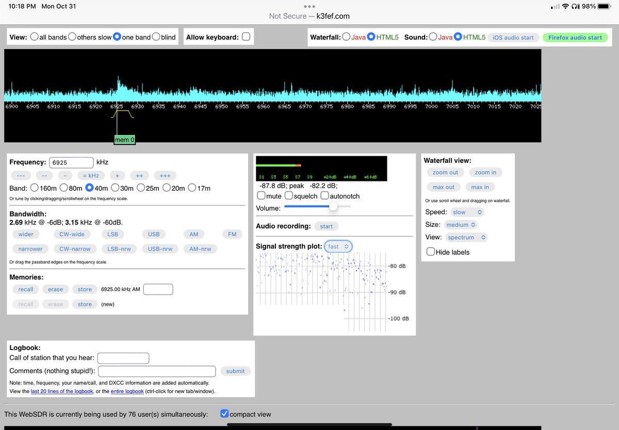This screenshot has height=430, width=619.
Task: Tap the headphones icon in the status bar
Action: (575, 6)
